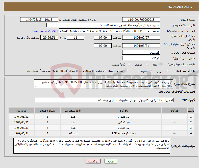Click need date 1404/03/31 in row 4
Screen dimensions: 199x168
[21, 133]
